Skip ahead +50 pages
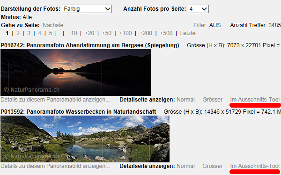Screen dimensions: 281x175 click(107, 33)
